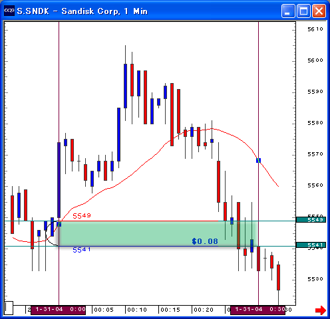Click the '00:15' time axis label
The image size is (330, 319).
click(x=170, y=310)
